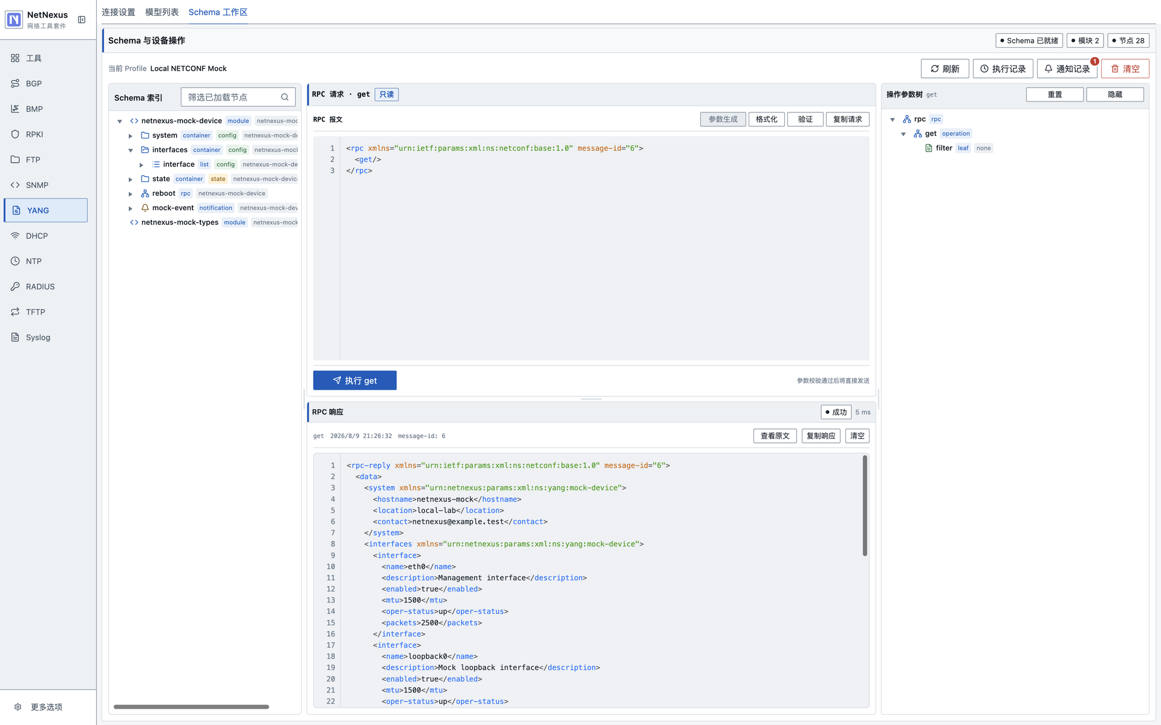Open 更多选项 settings gear
Screen dimensions: 1161x725
[x=18, y=707]
